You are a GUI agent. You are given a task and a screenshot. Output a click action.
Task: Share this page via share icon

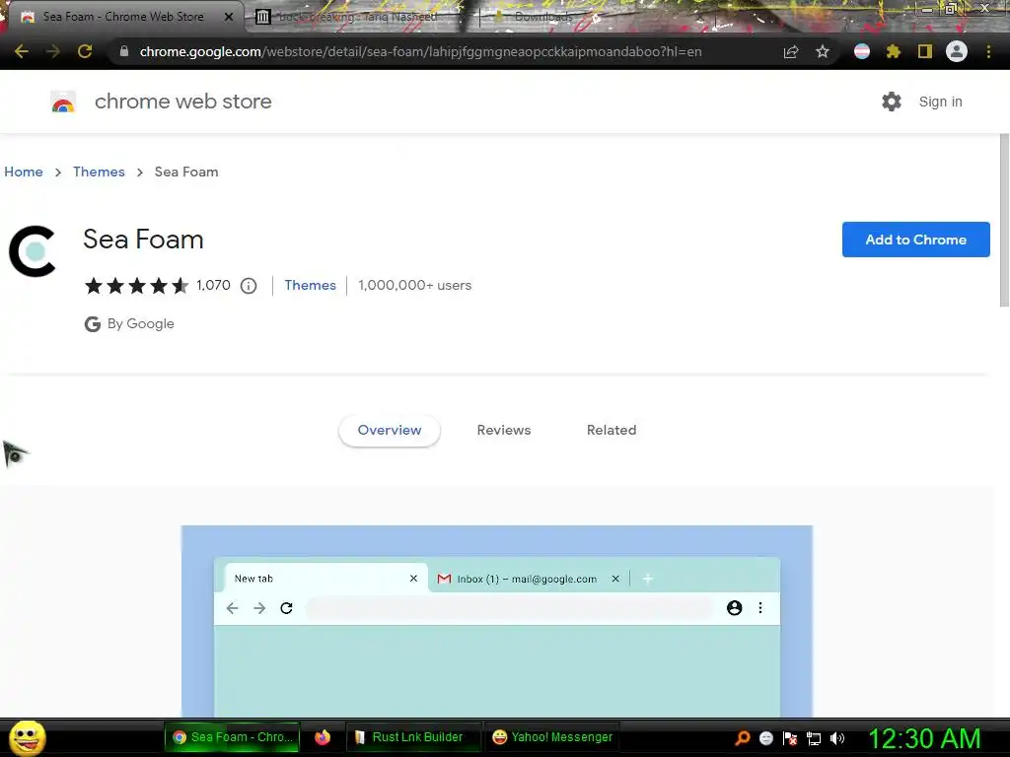(x=791, y=51)
